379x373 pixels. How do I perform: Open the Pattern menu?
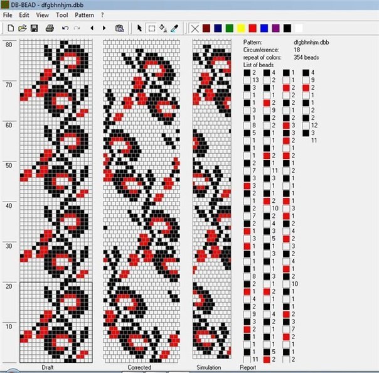point(84,15)
